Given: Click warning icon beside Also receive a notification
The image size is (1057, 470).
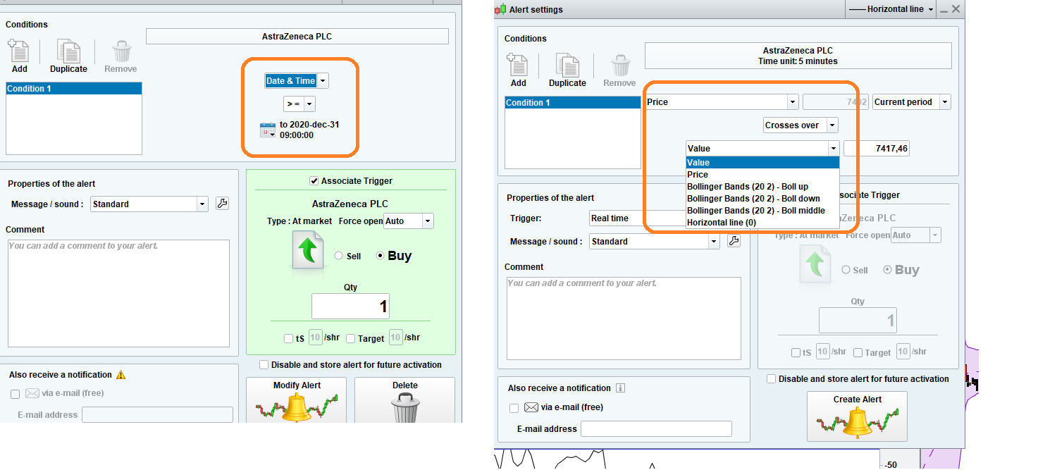Looking at the screenshot, I should tap(121, 375).
